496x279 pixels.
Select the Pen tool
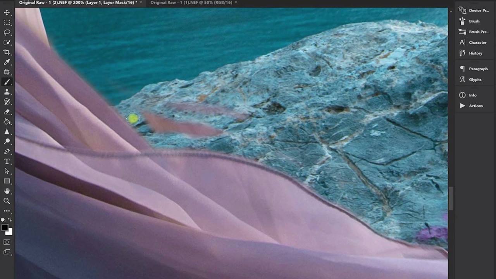click(7, 152)
